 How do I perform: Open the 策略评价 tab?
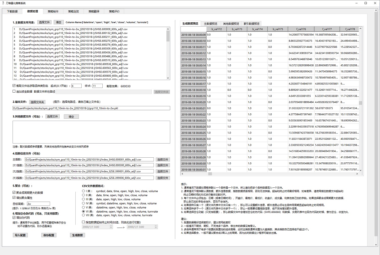point(114,11)
